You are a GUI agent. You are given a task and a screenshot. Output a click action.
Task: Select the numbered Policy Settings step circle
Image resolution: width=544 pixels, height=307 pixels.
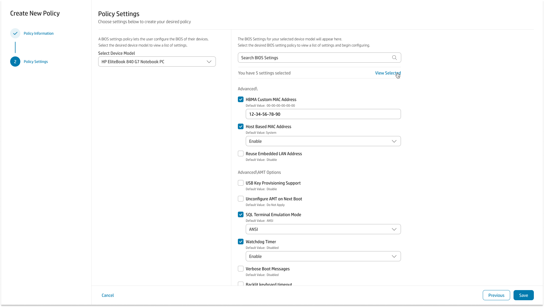click(15, 62)
